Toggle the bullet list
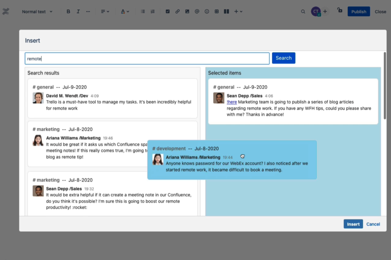 click(143, 11)
